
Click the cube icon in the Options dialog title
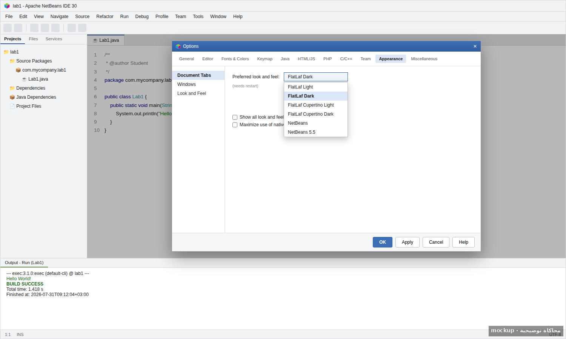[x=178, y=46]
